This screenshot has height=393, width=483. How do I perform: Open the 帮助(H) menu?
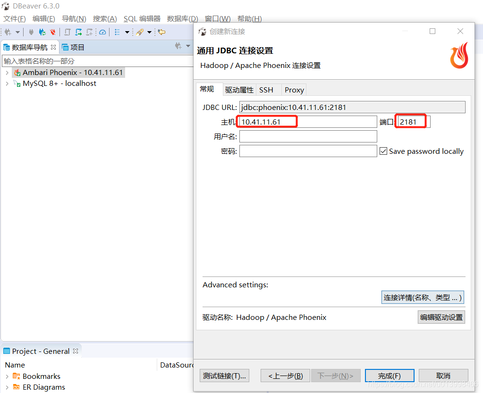pyautogui.click(x=249, y=19)
